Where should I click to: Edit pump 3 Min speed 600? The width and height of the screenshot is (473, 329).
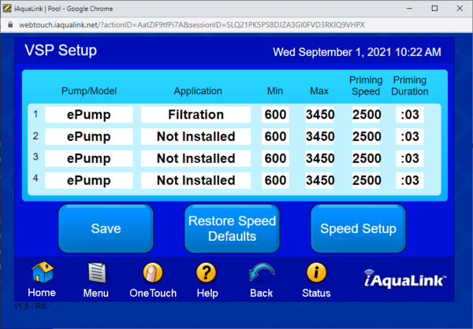coord(275,158)
